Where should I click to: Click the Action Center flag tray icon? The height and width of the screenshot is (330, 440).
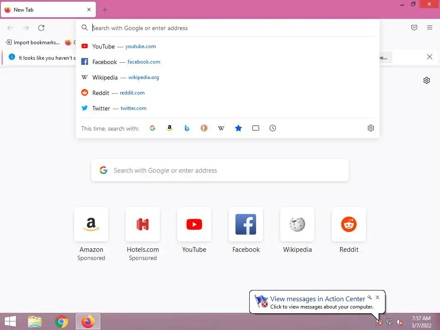(x=379, y=322)
